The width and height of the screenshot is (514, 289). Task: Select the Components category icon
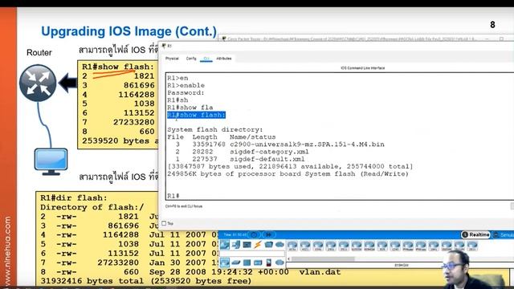pos(247,244)
